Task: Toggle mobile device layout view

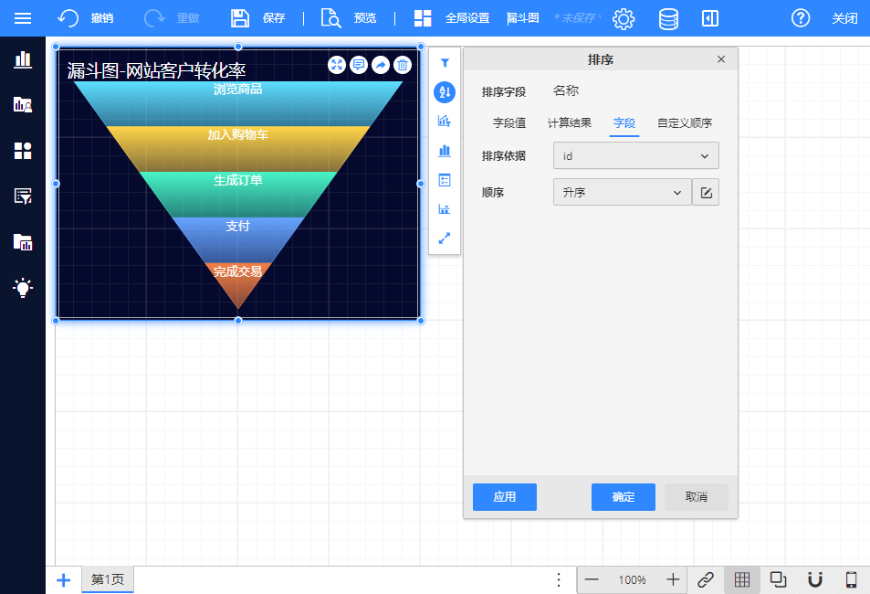Action: point(851,579)
